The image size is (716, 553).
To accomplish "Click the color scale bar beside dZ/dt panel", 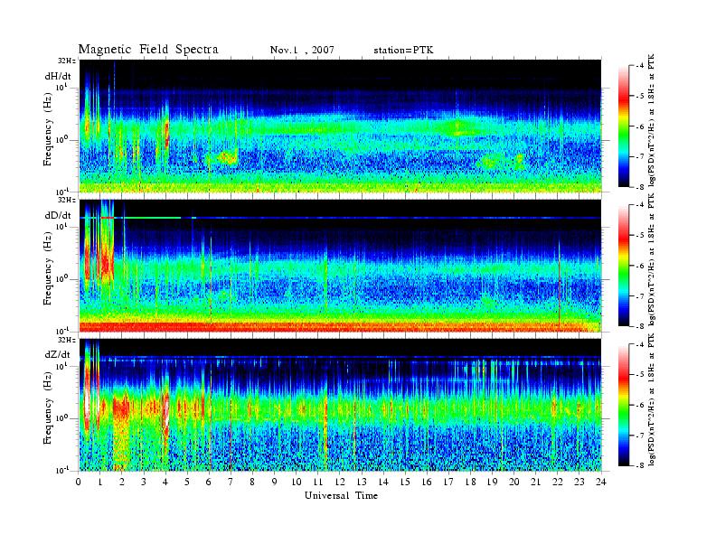I will click(624, 405).
